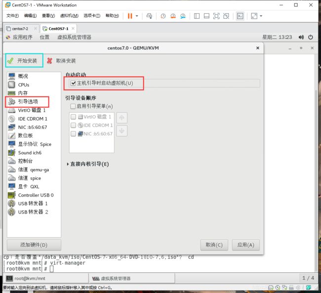Open the stretch display dropdown arrow
321x293 pixels.
[x=261, y=16]
